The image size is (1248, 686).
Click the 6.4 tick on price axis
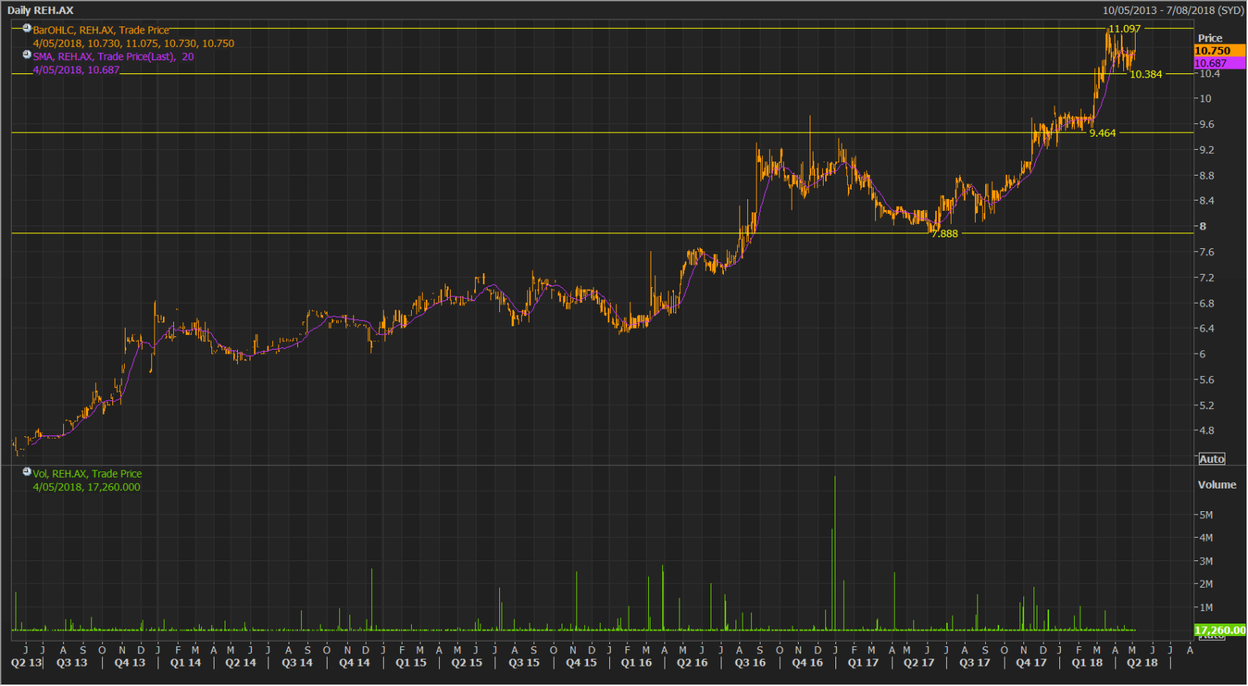pos(1207,329)
